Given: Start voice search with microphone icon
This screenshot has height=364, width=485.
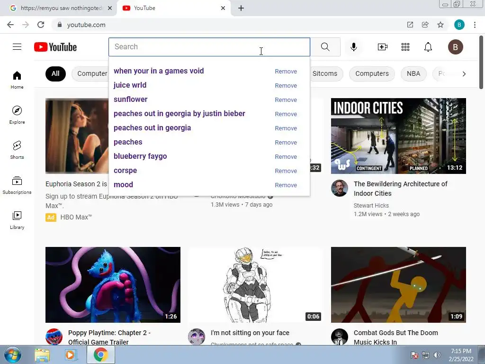Looking at the screenshot, I should click(354, 47).
